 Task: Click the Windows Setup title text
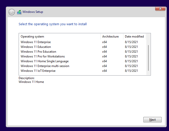pos(33,12)
